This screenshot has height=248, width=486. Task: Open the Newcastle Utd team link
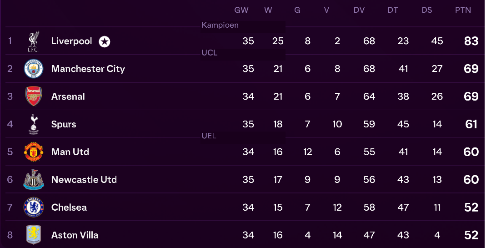click(84, 180)
